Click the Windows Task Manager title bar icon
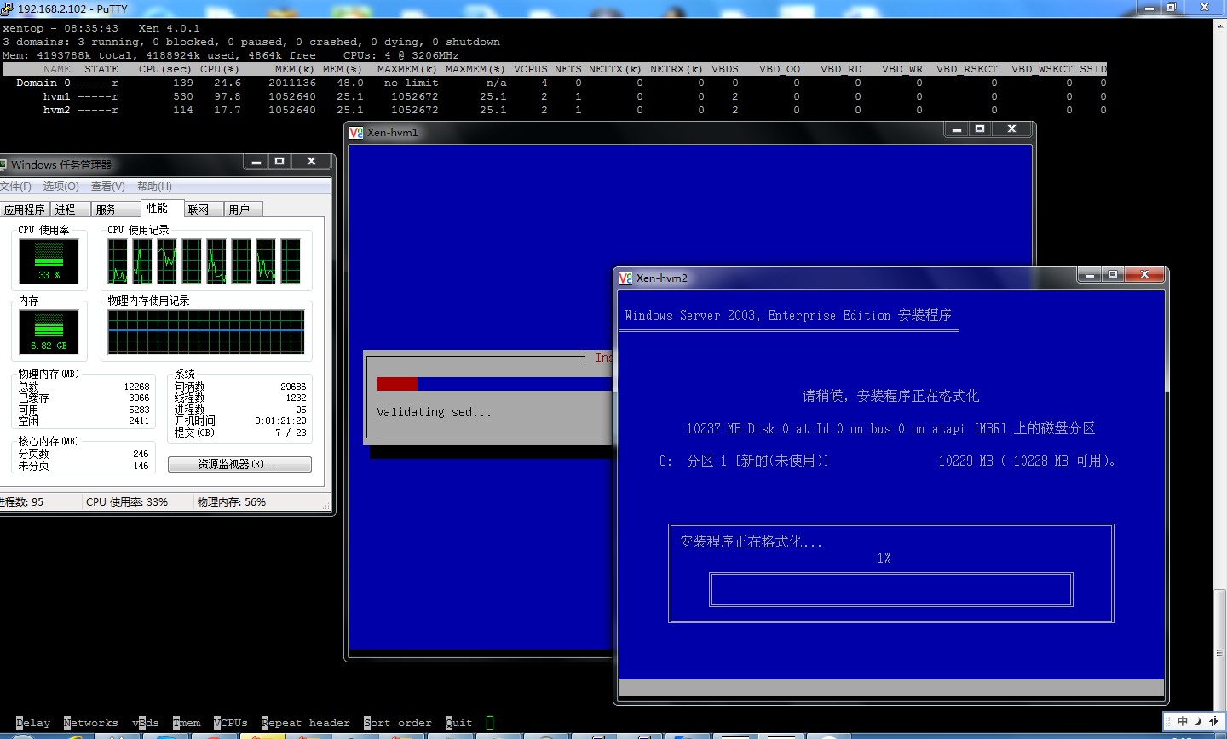Image resolution: width=1227 pixels, height=739 pixels. 3,164
